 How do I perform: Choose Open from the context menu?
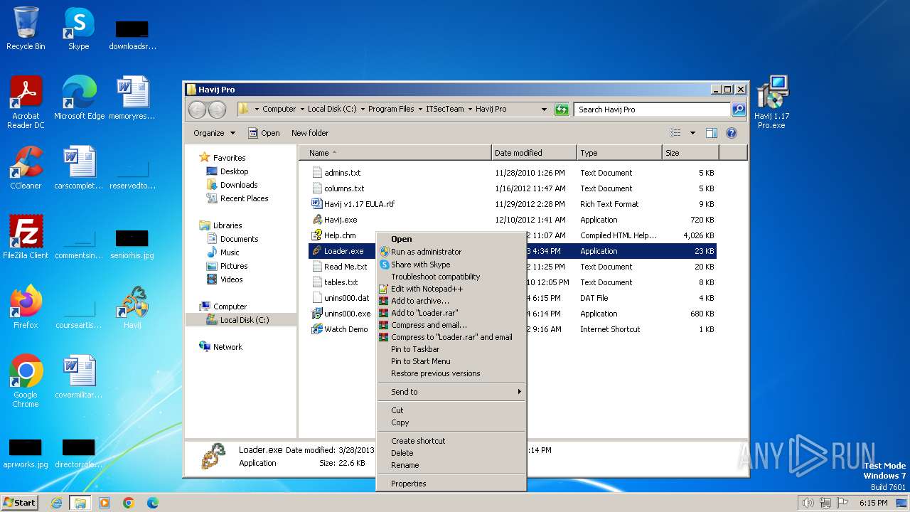click(451, 240)
